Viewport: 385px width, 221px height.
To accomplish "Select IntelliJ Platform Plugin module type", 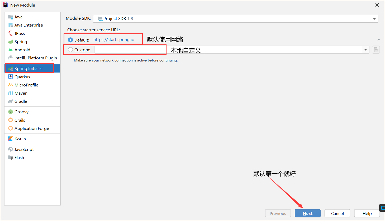I will point(32,58).
